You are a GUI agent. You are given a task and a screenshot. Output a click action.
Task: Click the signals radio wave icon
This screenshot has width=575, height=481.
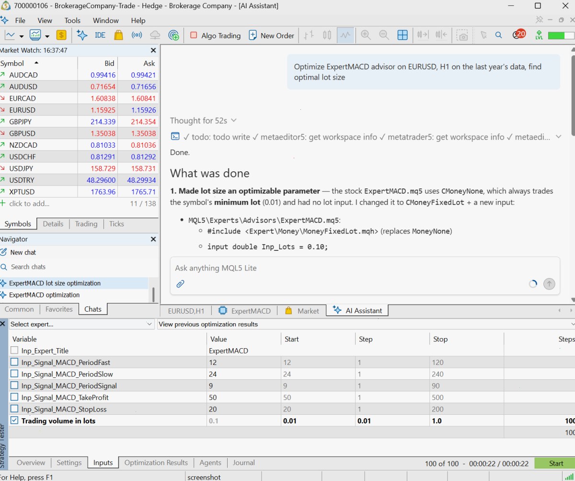tap(137, 35)
